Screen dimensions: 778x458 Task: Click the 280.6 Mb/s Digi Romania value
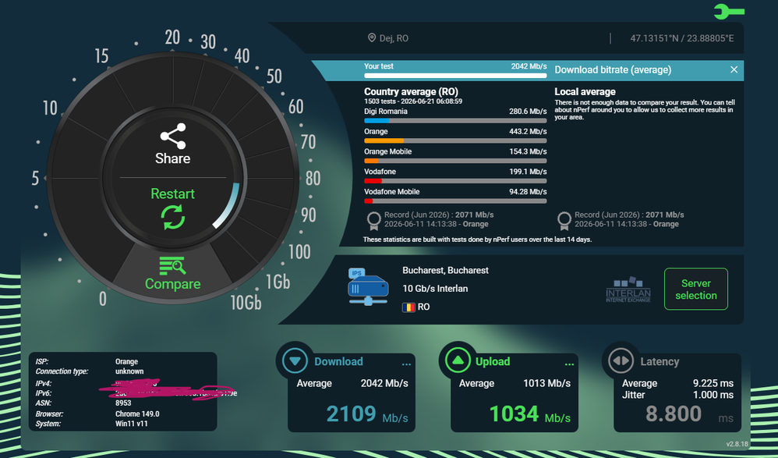(528, 112)
